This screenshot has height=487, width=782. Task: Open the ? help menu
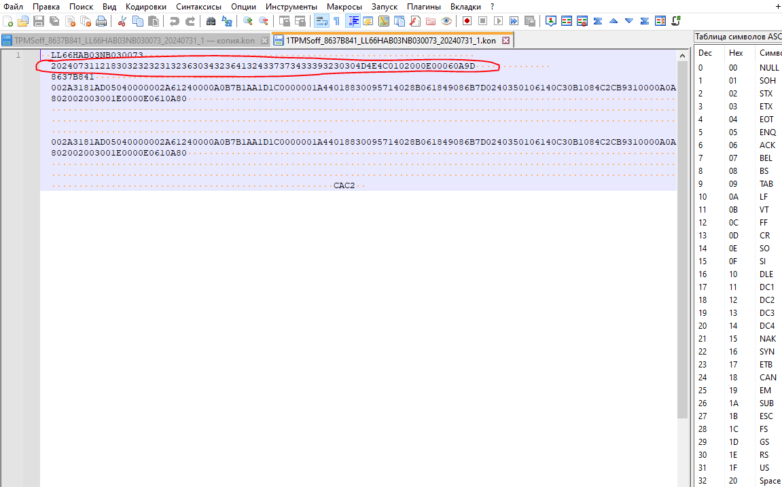tap(493, 7)
